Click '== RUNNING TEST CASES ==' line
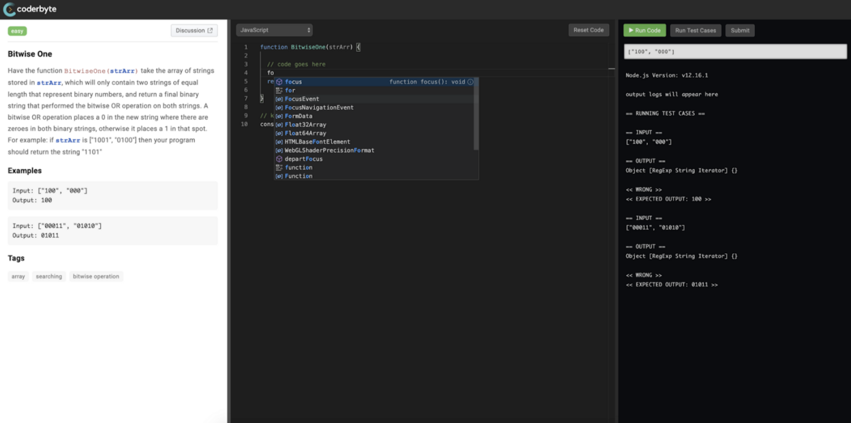 click(665, 113)
